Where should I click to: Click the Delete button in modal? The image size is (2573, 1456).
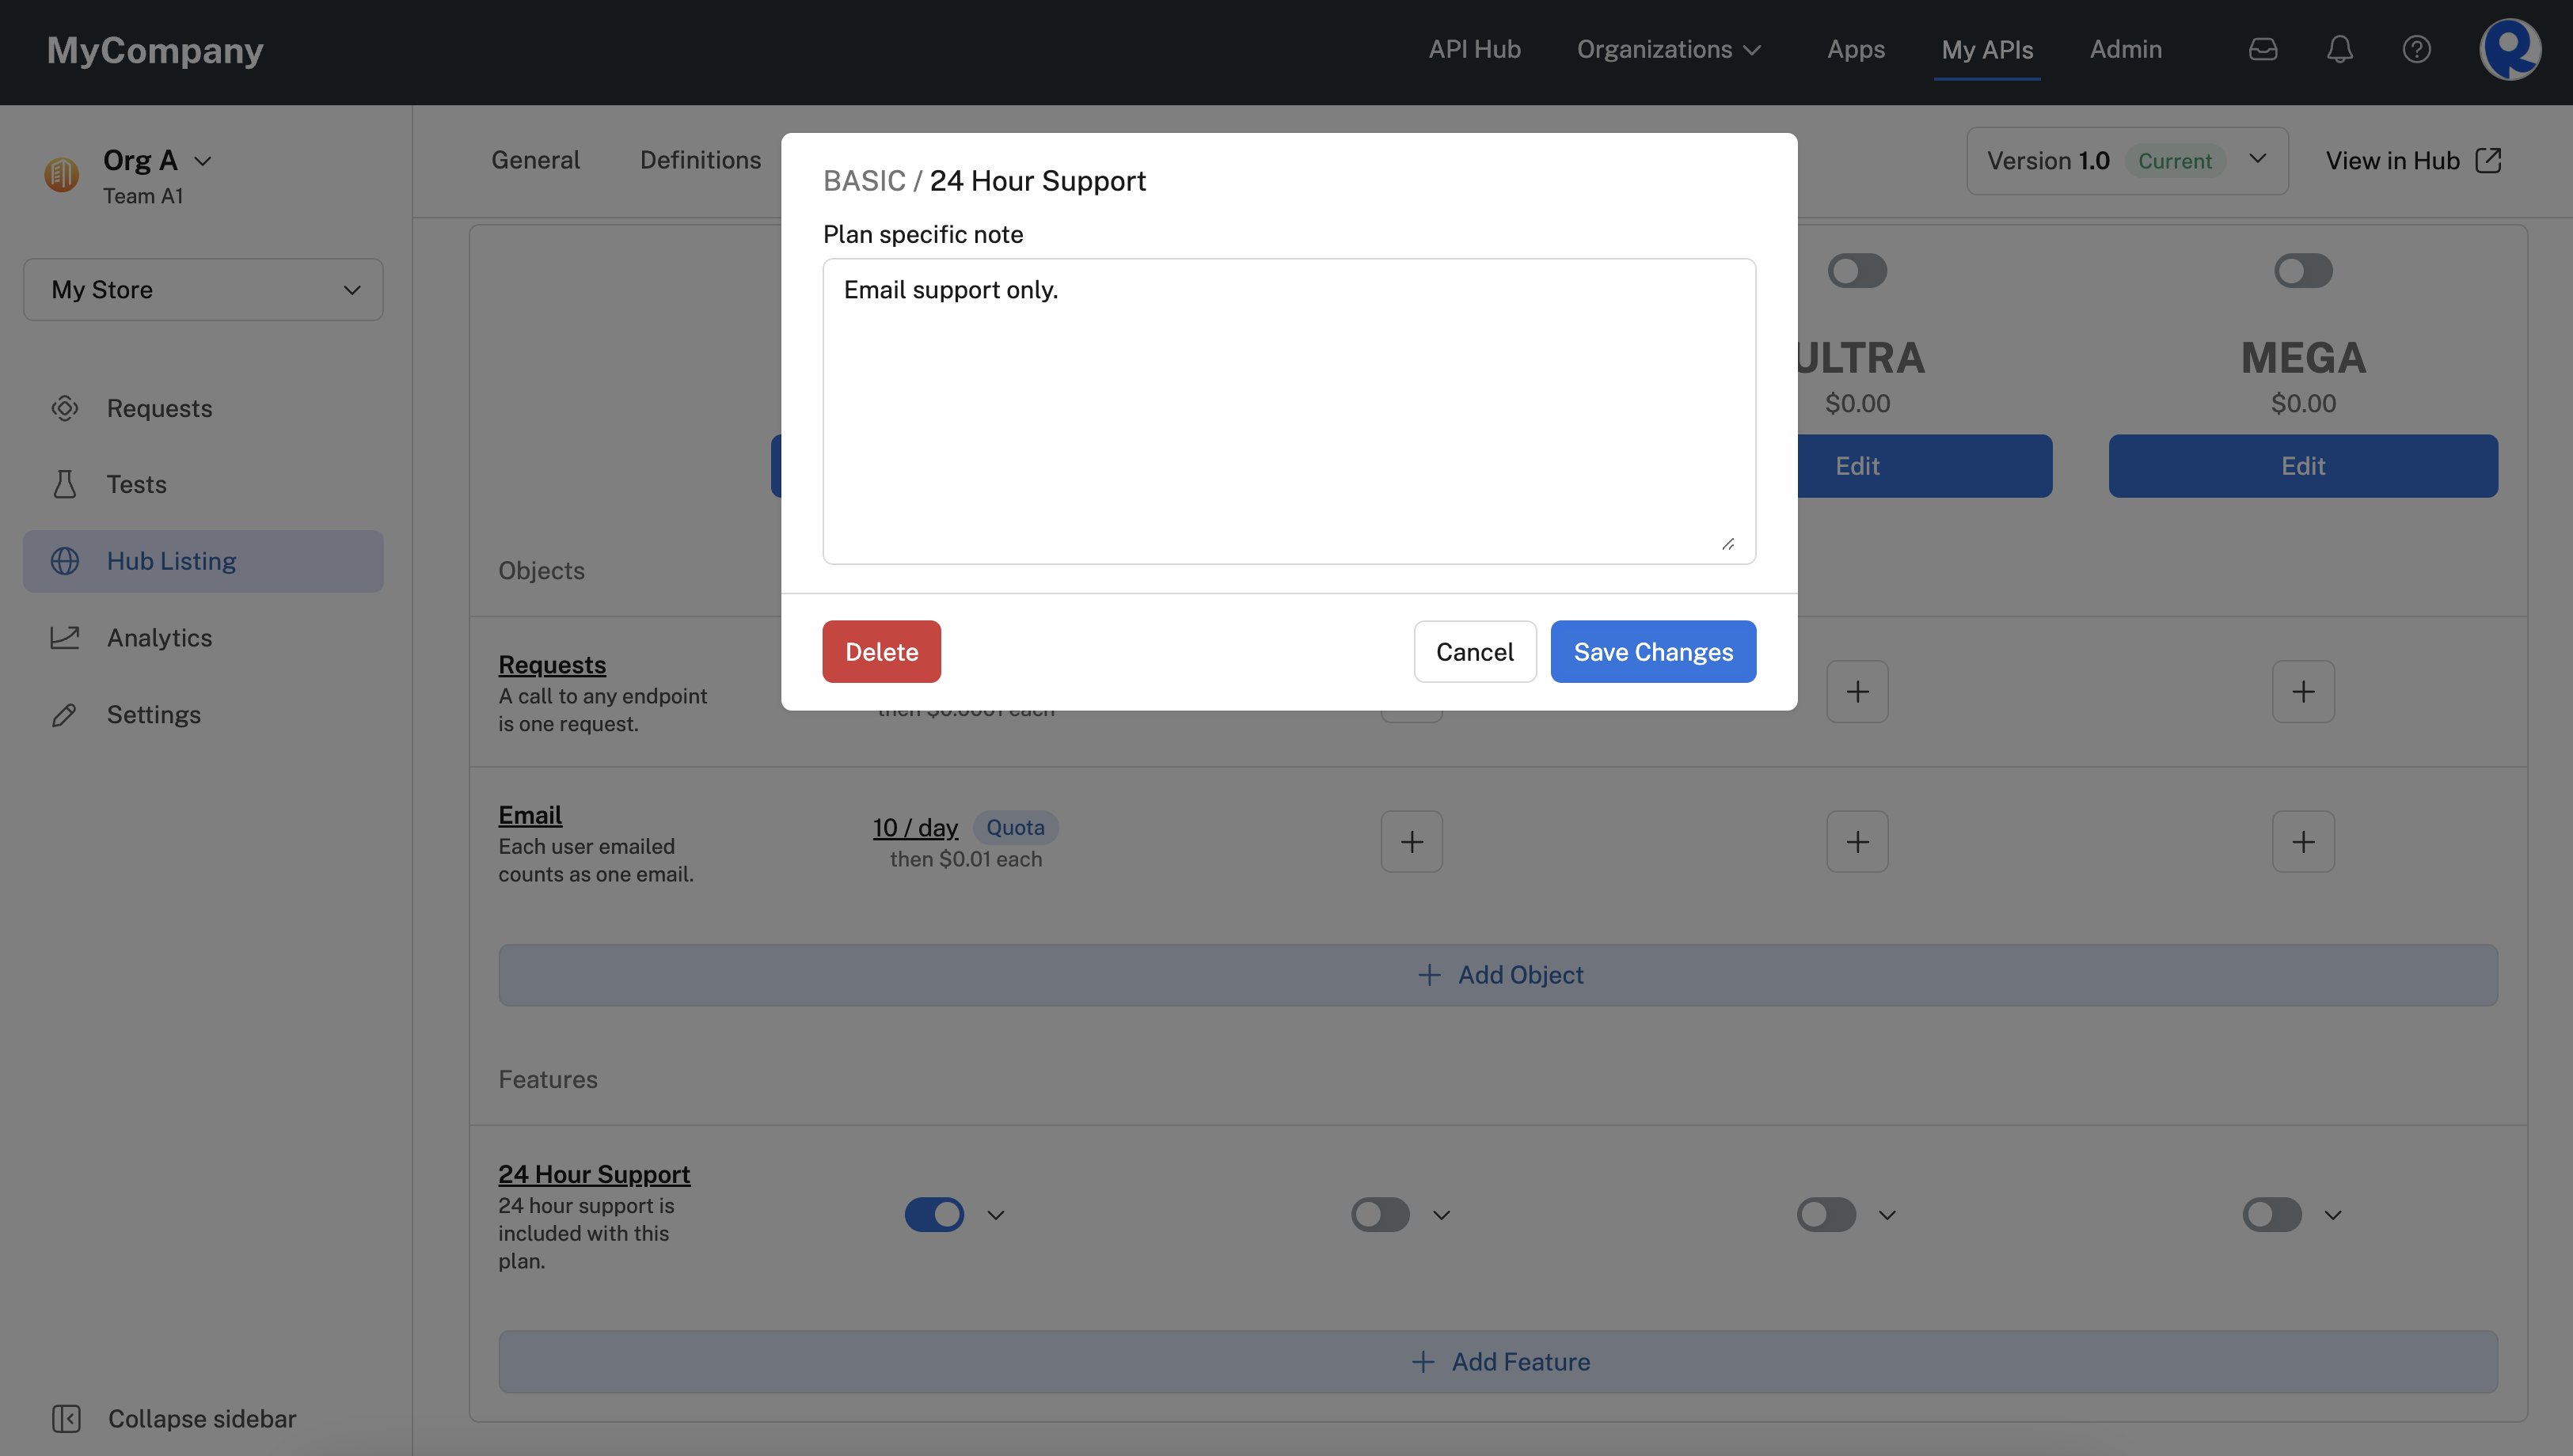[882, 650]
